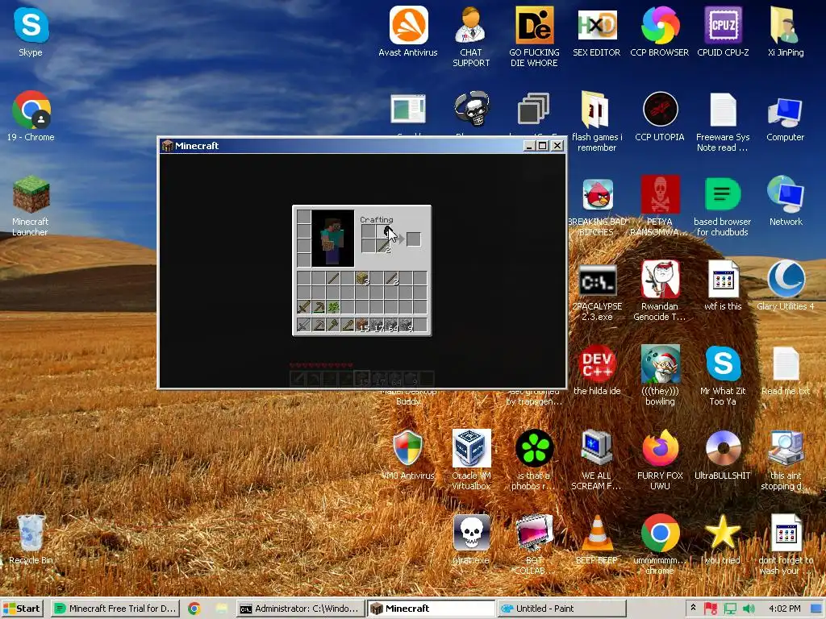The height and width of the screenshot is (619, 826).
Task: Open 'Freeware Sys Note read' document
Action: 723,123
